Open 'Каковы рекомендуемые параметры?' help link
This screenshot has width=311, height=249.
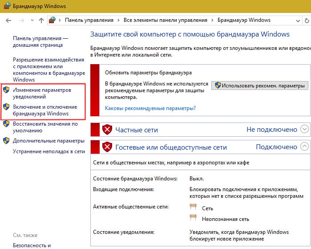click(150, 108)
